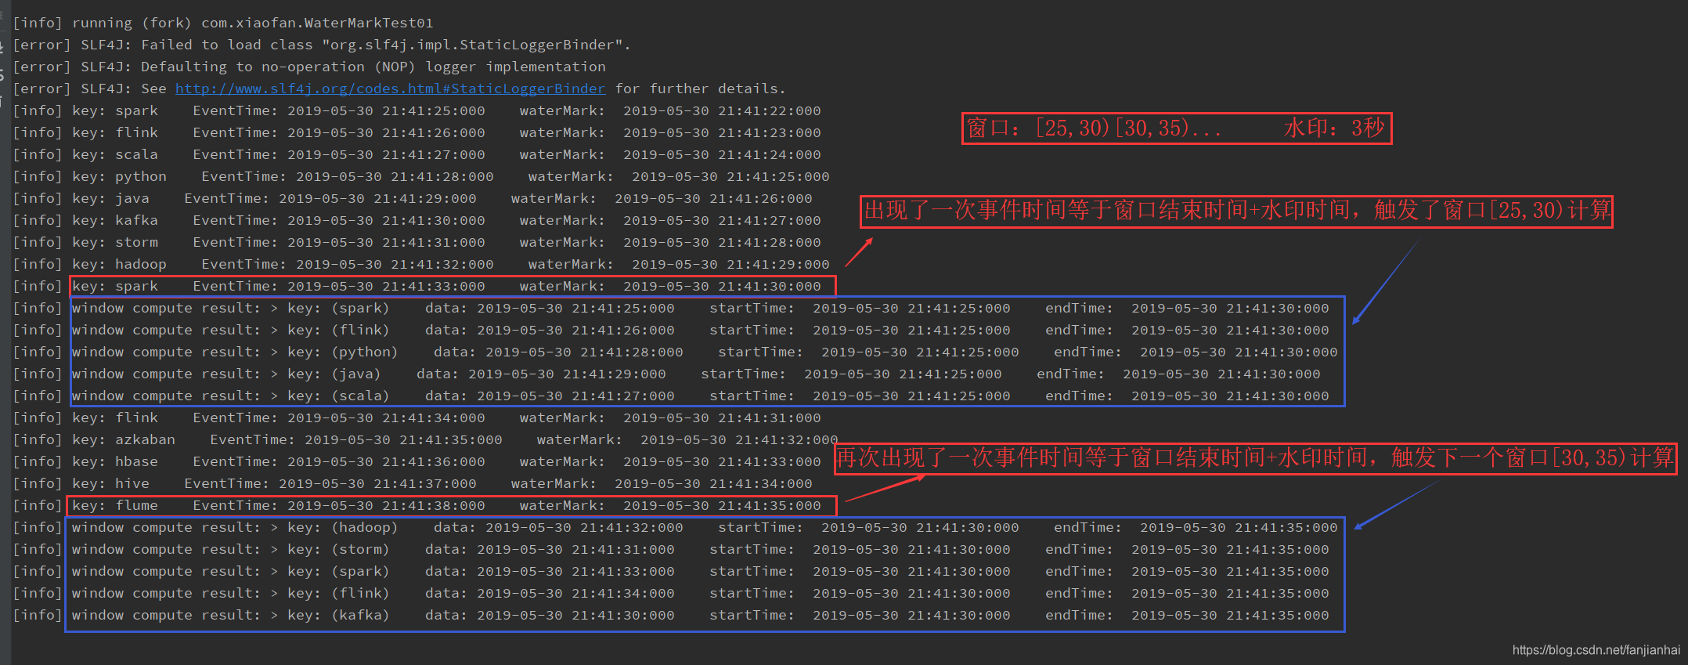Click the key scala EventTime 21:41:27 line
This screenshot has height=665, width=1688.
point(417,154)
